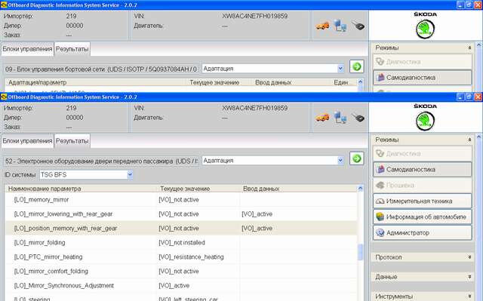Screen dimensions: 483x301
Task: Click the parameter table scrollbar thumb
Action: click(361, 252)
